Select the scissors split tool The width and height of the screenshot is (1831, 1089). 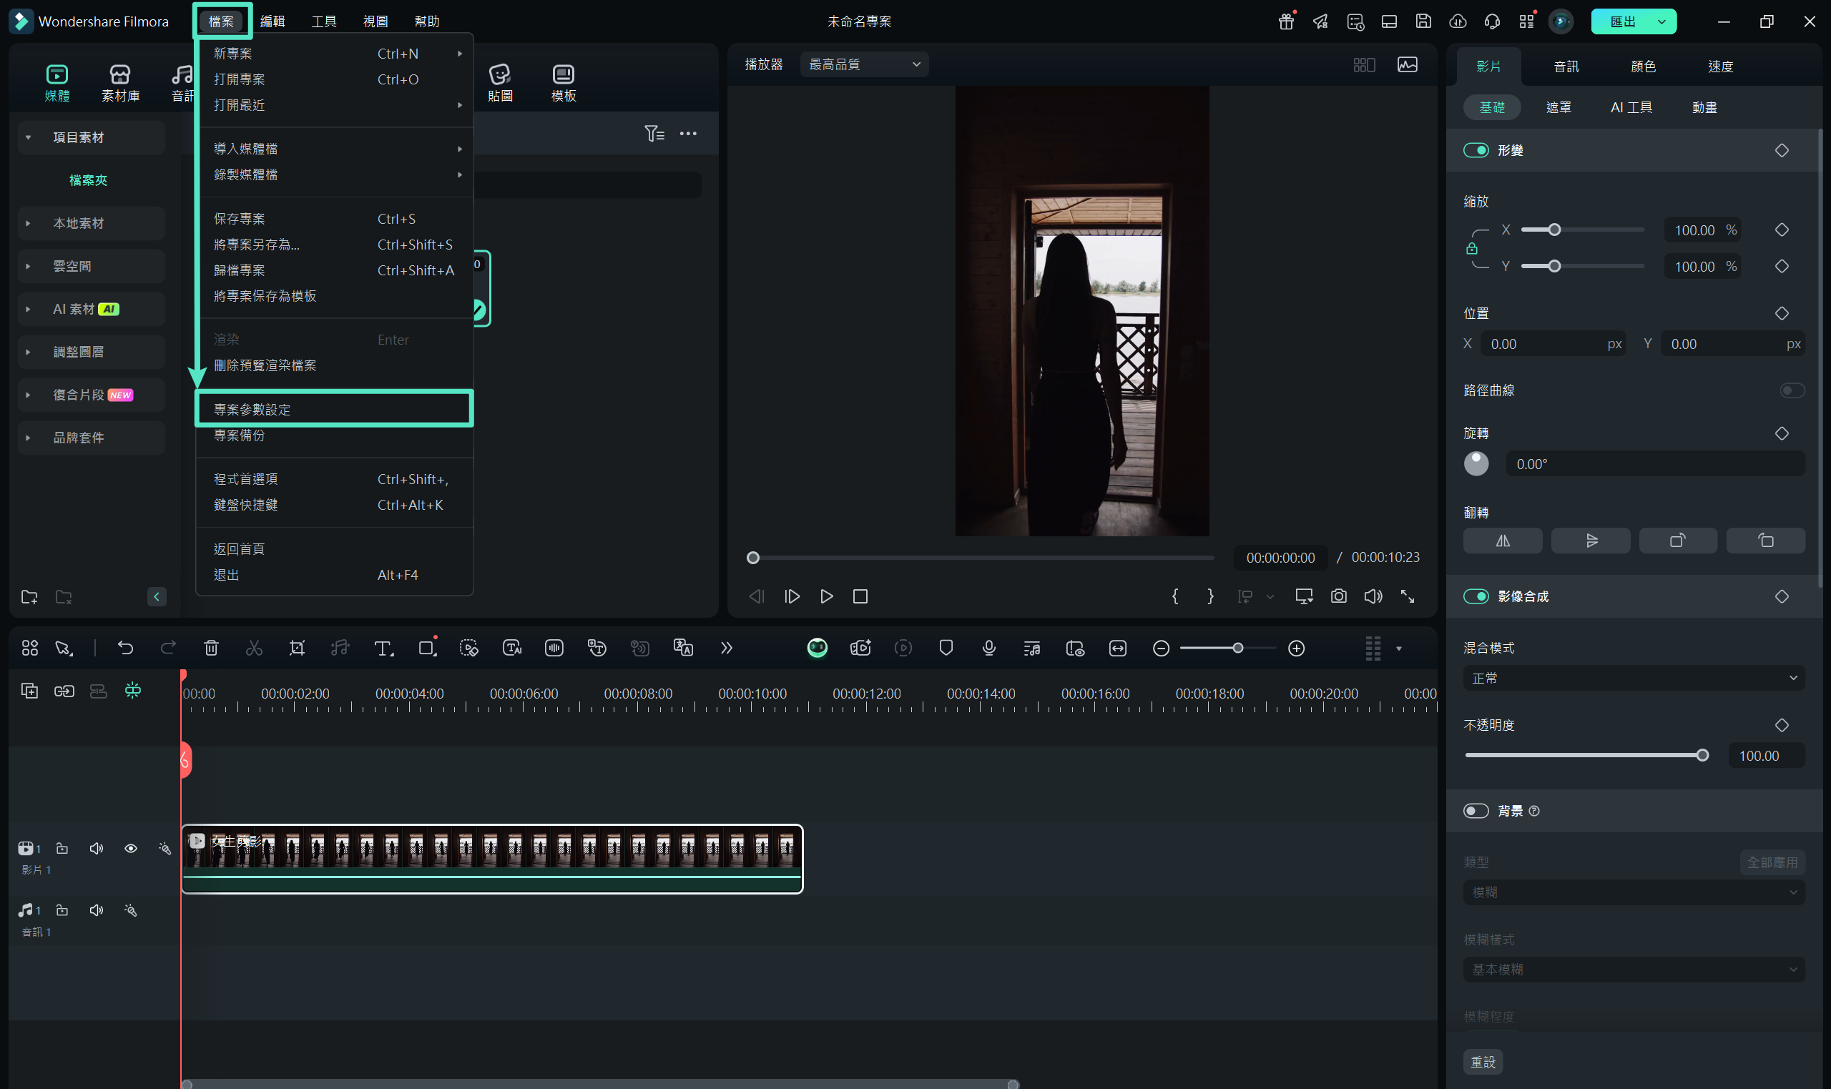[x=254, y=648]
